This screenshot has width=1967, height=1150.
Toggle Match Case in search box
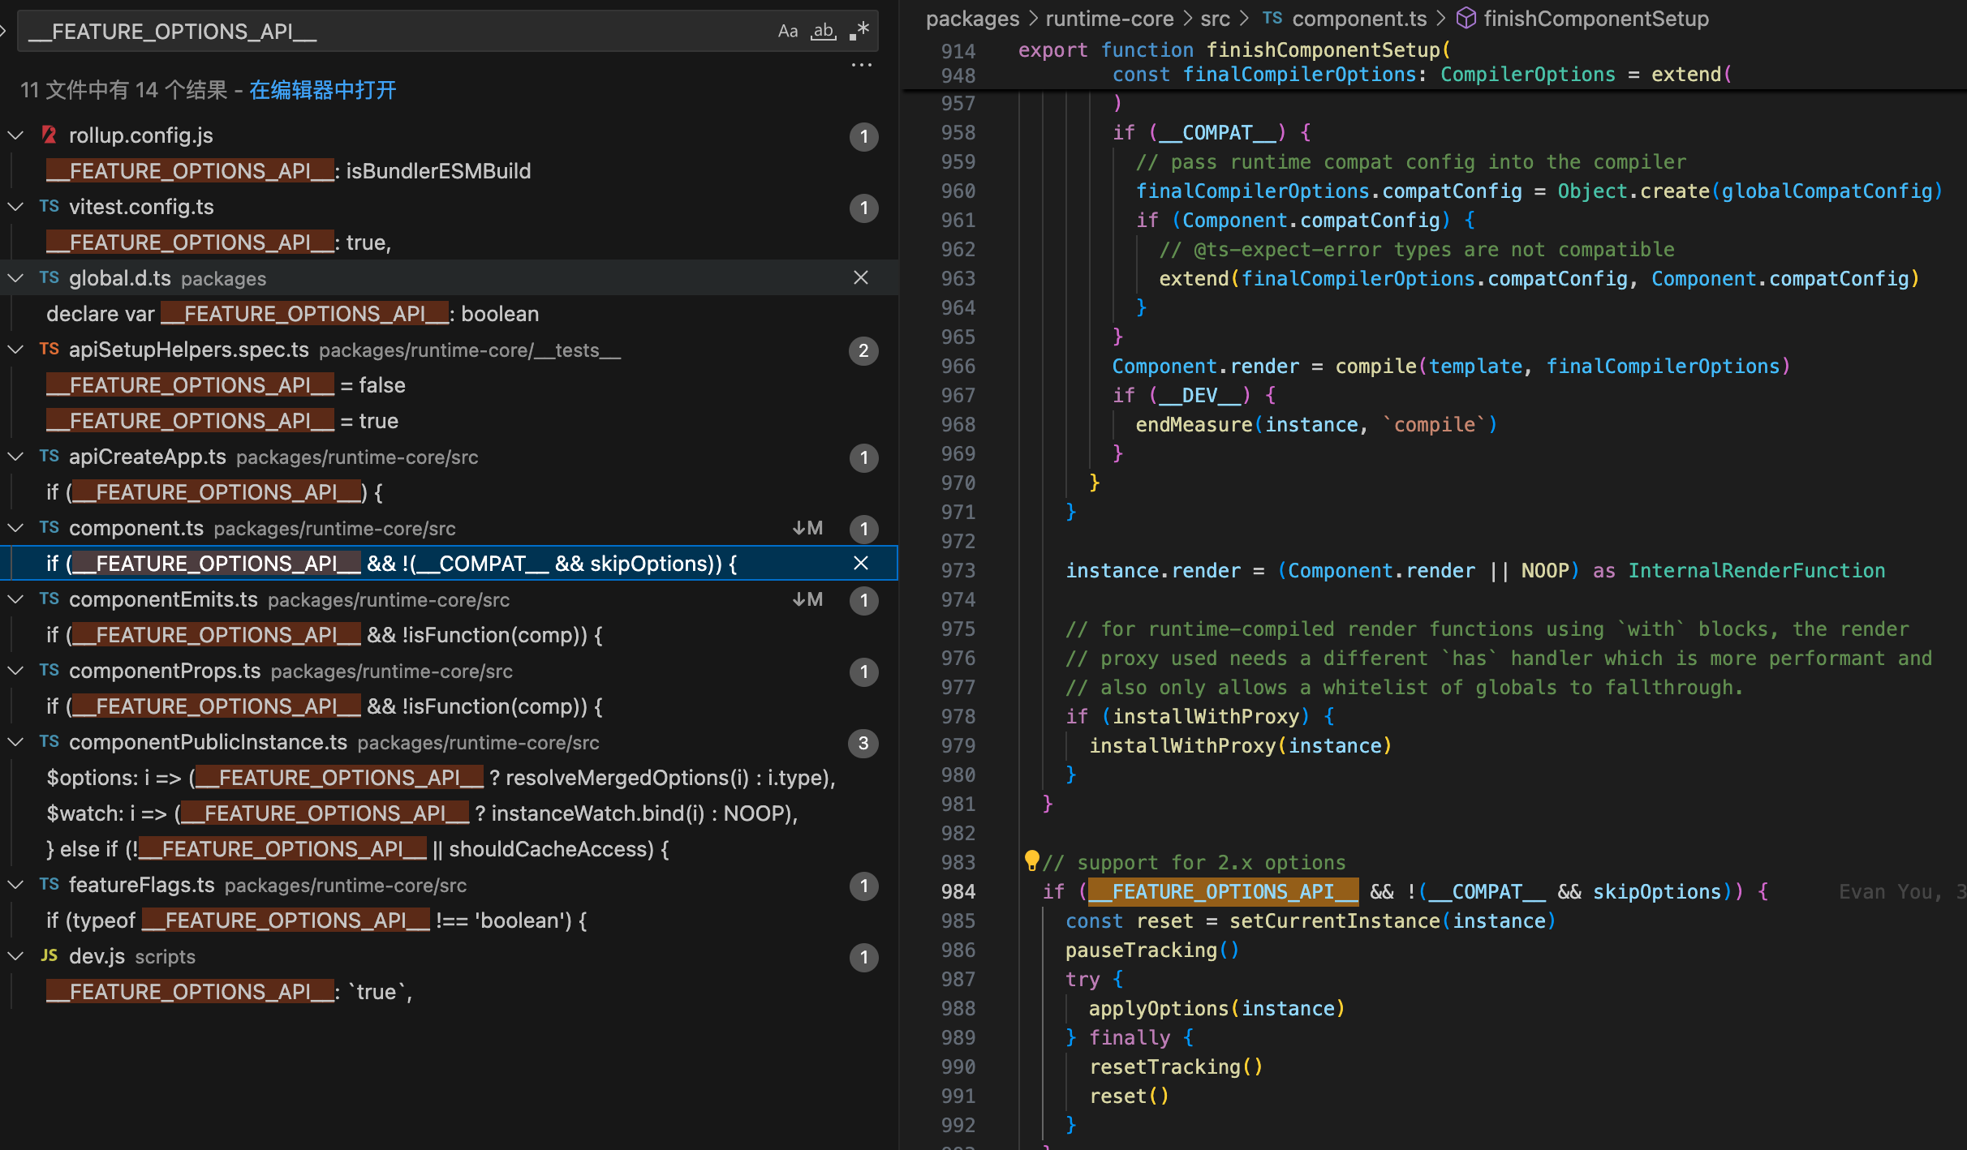point(787,32)
